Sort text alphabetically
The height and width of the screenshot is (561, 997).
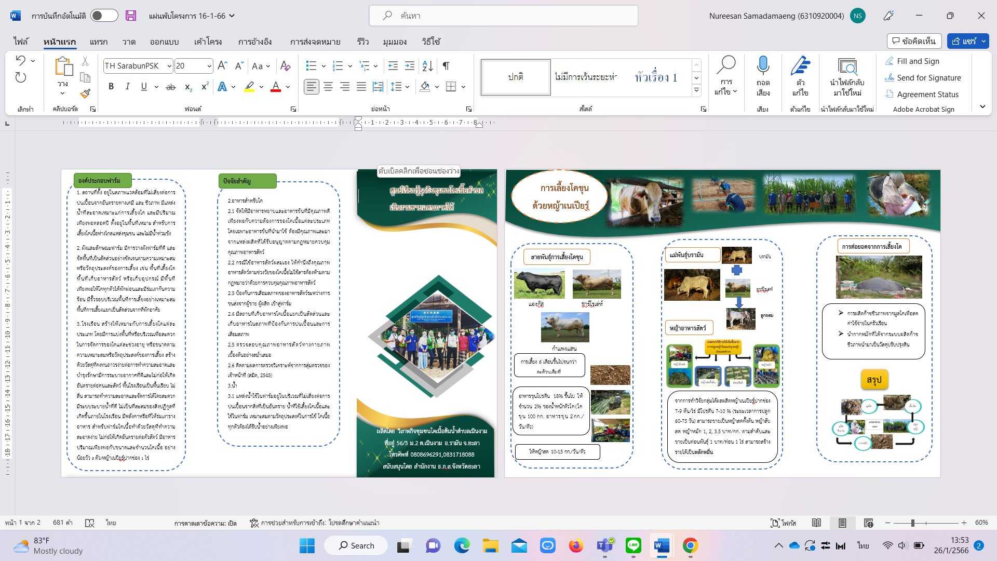pos(428,66)
